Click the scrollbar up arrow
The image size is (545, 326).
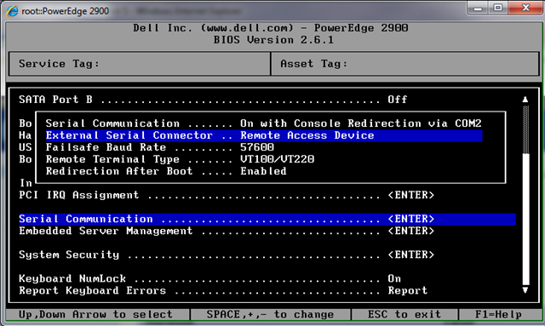[525, 100]
